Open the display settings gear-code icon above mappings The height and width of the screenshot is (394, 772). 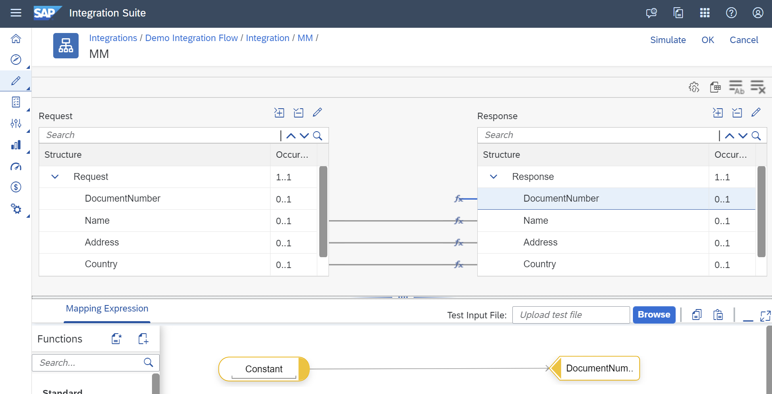[694, 87]
